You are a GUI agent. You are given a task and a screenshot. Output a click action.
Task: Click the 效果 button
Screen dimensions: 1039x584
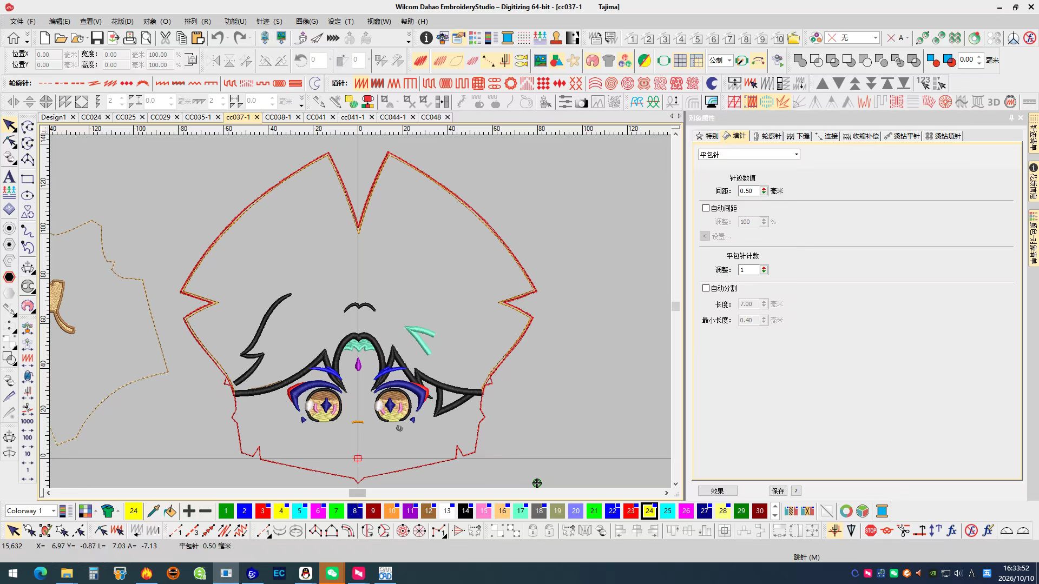click(x=717, y=491)
